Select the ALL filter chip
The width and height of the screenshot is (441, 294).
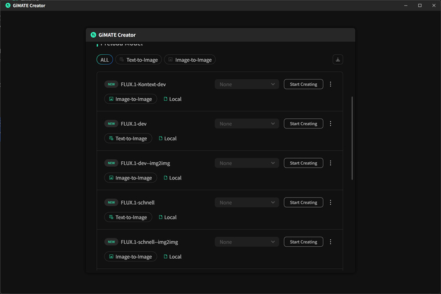(x=105, y=60)
